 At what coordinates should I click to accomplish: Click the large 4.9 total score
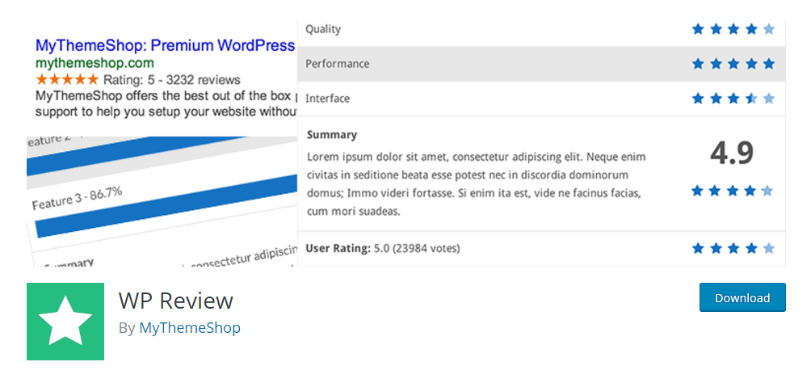[732, 154]
